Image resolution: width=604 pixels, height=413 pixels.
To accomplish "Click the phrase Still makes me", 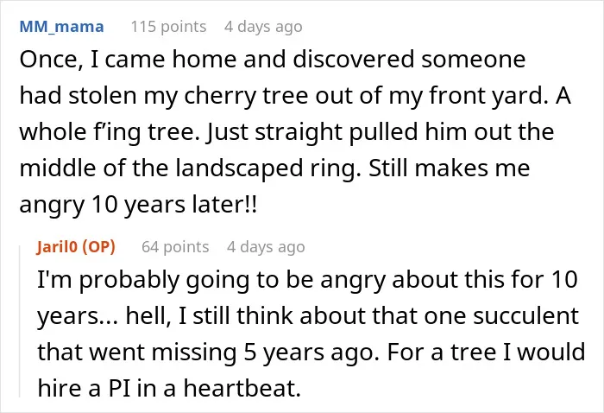I will click(450, 168).
